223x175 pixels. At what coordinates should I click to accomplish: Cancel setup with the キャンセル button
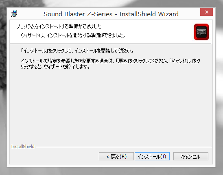coord(191,156)
